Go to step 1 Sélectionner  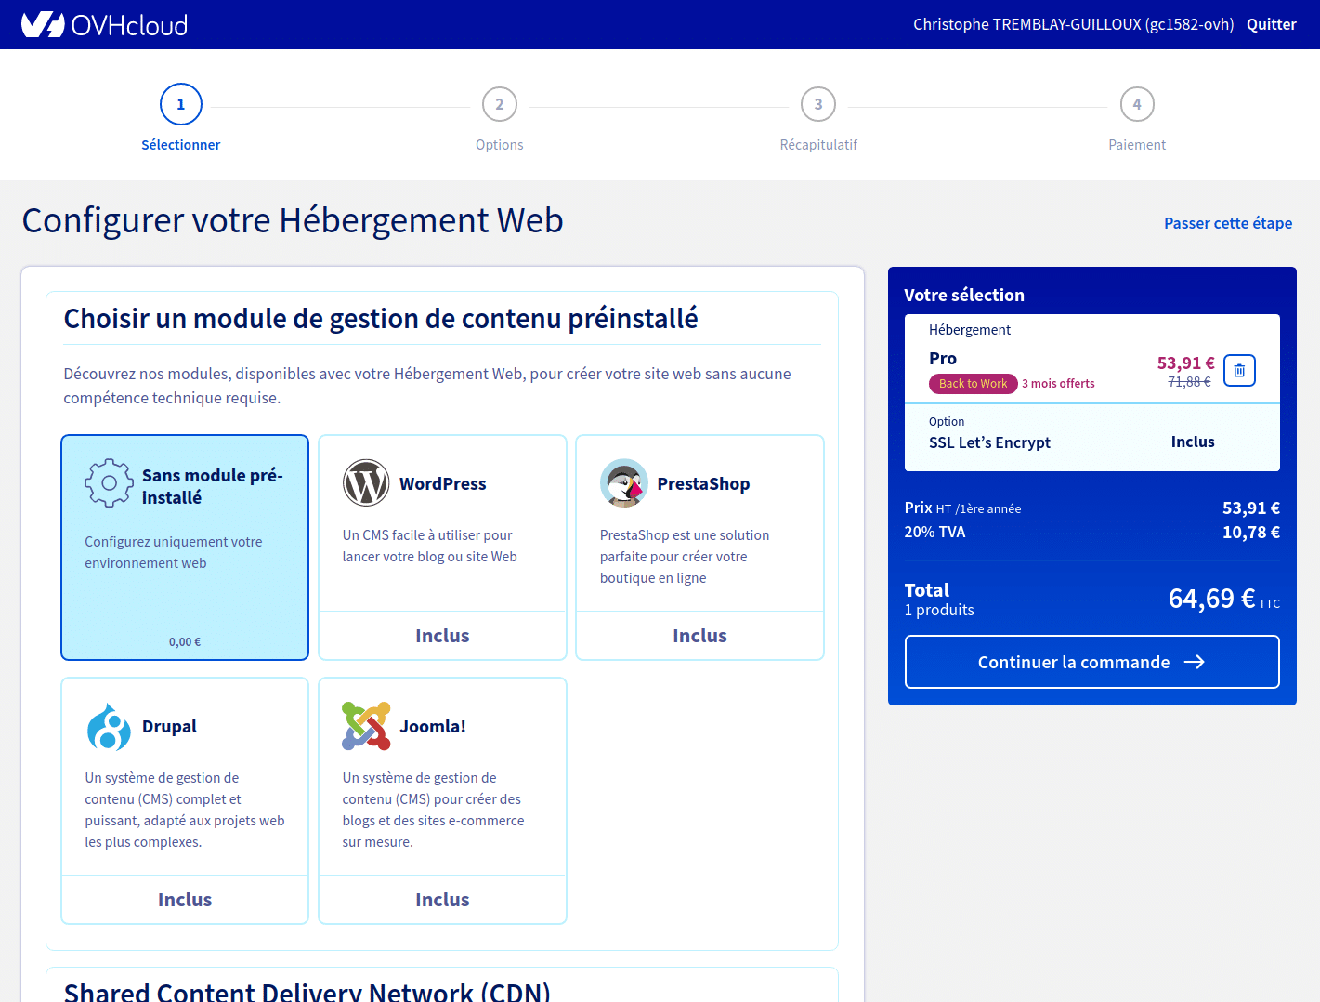pos(181,118)
